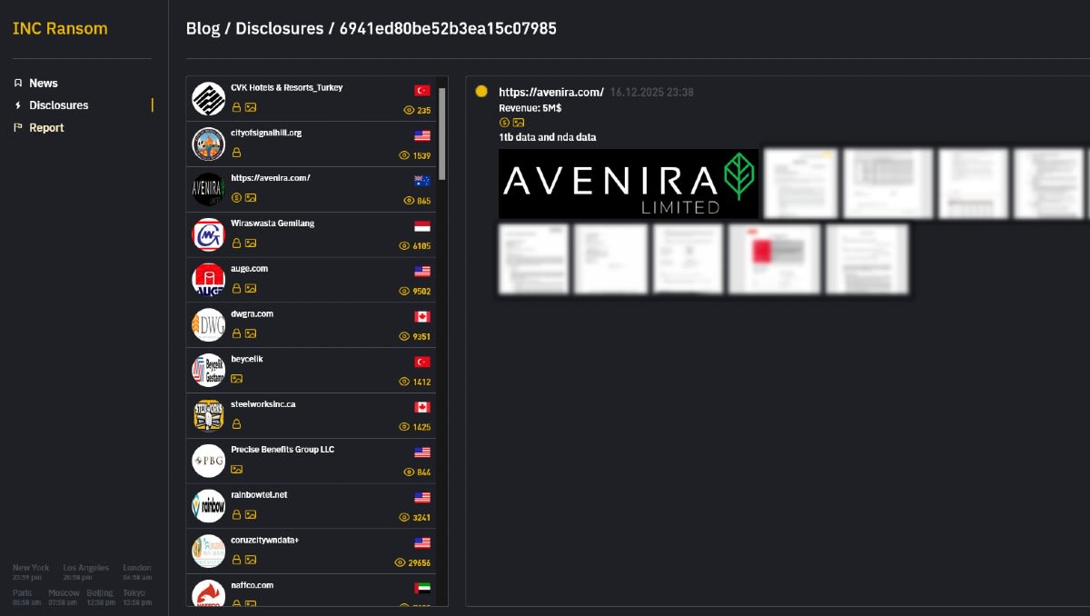The image size is (1090, 616).
Task: Toggle the yellow status dot beside the avenira.com post
Action: pyautogui.click(x=481, y=91)
